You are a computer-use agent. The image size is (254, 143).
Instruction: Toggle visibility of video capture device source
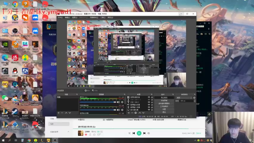pos(149,97)
